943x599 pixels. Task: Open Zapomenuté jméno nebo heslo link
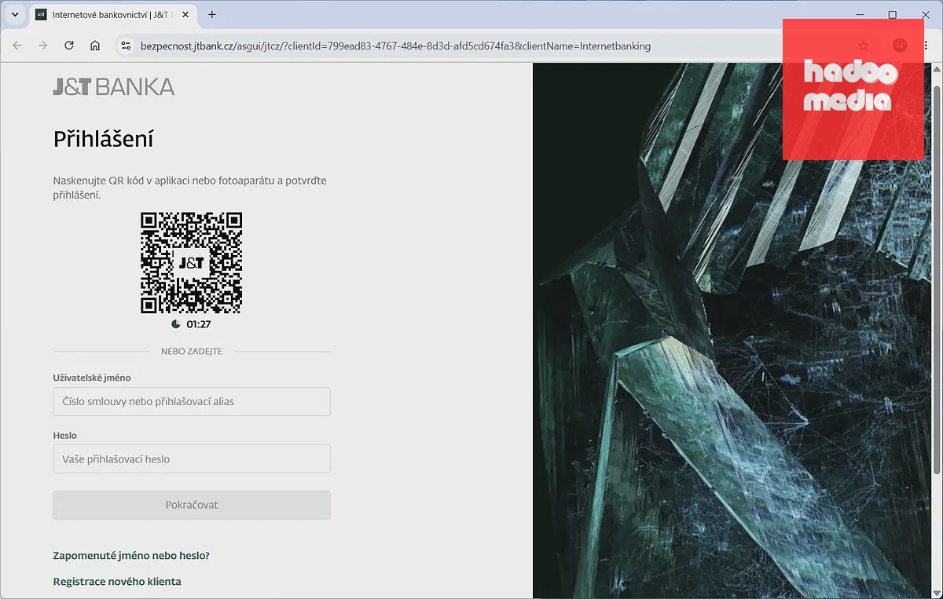131,556
